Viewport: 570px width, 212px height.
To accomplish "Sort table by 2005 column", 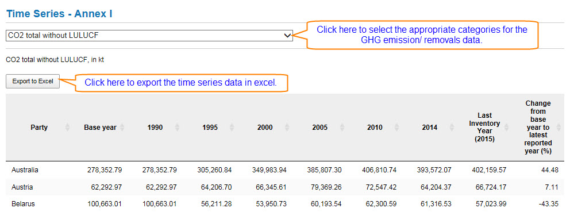I will click(x=320, y=128).
